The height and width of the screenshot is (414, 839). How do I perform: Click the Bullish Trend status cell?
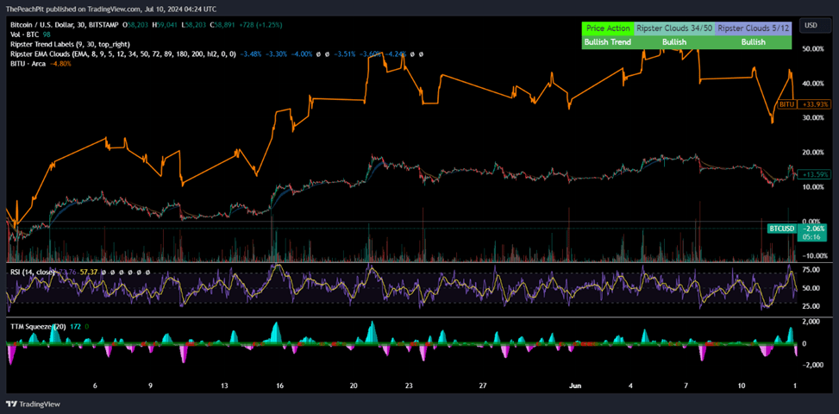pyautogui.click(x=607, y=41)
